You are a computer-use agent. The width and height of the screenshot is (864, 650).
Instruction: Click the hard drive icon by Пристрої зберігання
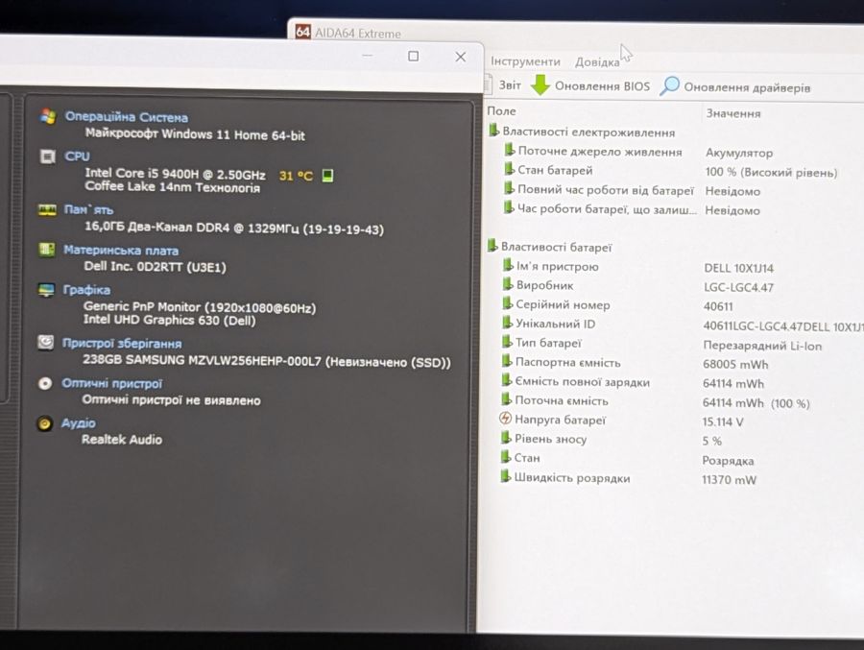point(46,343)
